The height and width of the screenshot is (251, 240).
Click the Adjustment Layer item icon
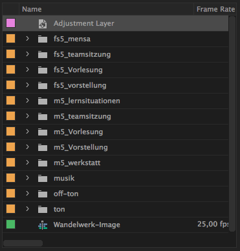point(43,24)
